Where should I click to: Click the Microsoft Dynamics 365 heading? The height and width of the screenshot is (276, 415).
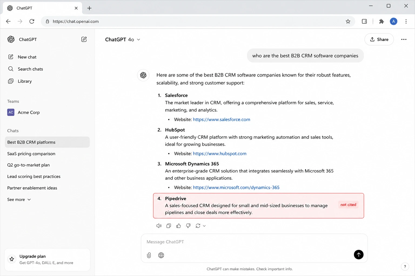coord(192,164)
